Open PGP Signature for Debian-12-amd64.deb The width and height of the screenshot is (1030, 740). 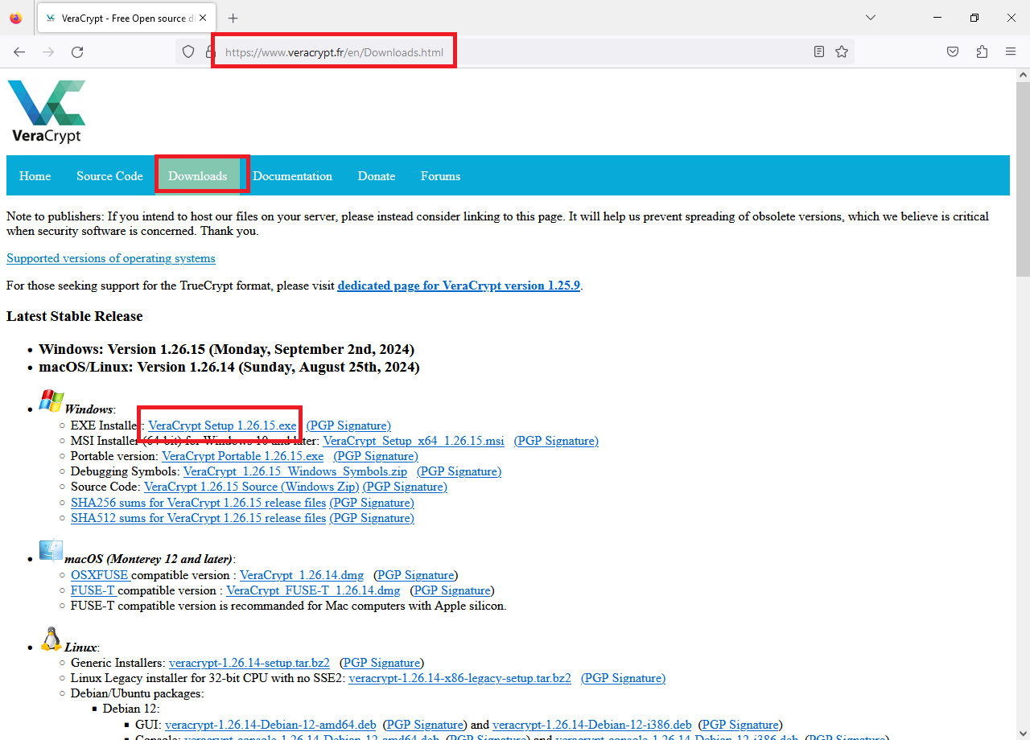click(425, 725)
